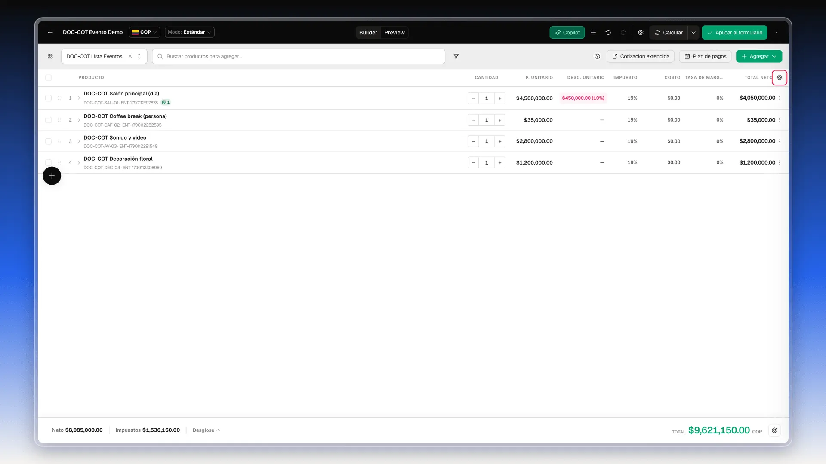Switch to the Preview tab

(x=395, y=32)
